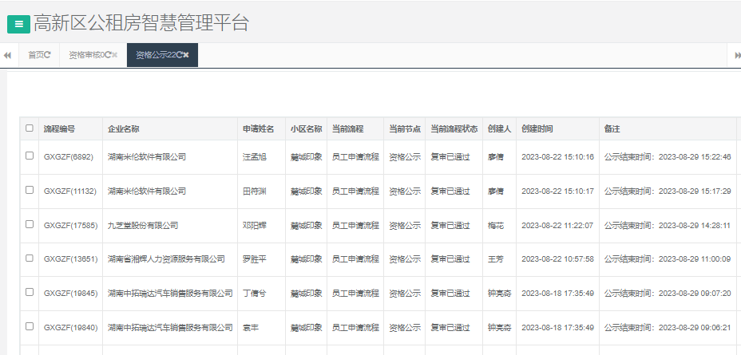The image size is (741, 355).
Task: Close the 资格审核 tab with its X
Action: [114, 55]
